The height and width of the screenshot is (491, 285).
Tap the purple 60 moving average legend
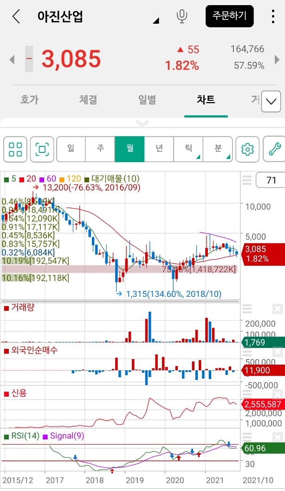(x=48, y=179)
